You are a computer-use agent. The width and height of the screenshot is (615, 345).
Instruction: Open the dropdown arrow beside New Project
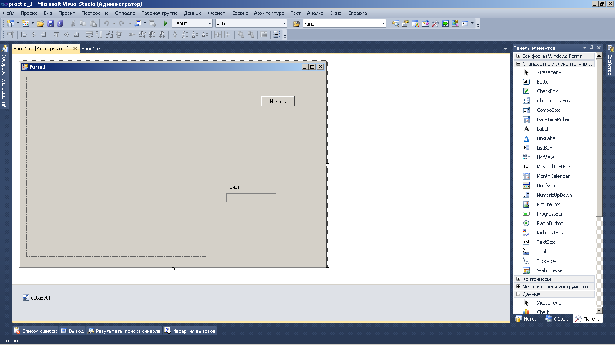point(18,23)
